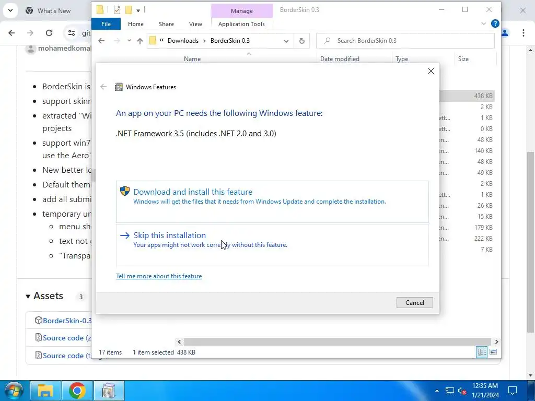Refresh the BorderSkin 0.3 folder
535x401 pixels.
301,41
